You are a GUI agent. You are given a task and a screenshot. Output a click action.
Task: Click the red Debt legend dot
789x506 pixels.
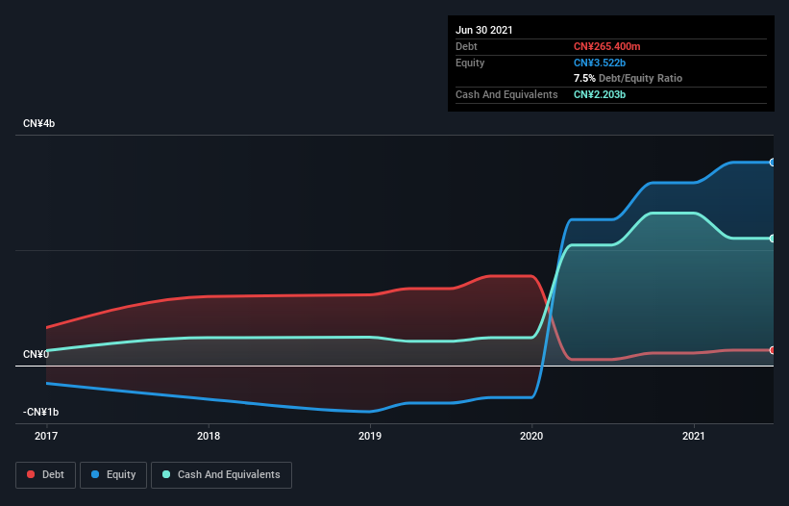pos(31,474)
